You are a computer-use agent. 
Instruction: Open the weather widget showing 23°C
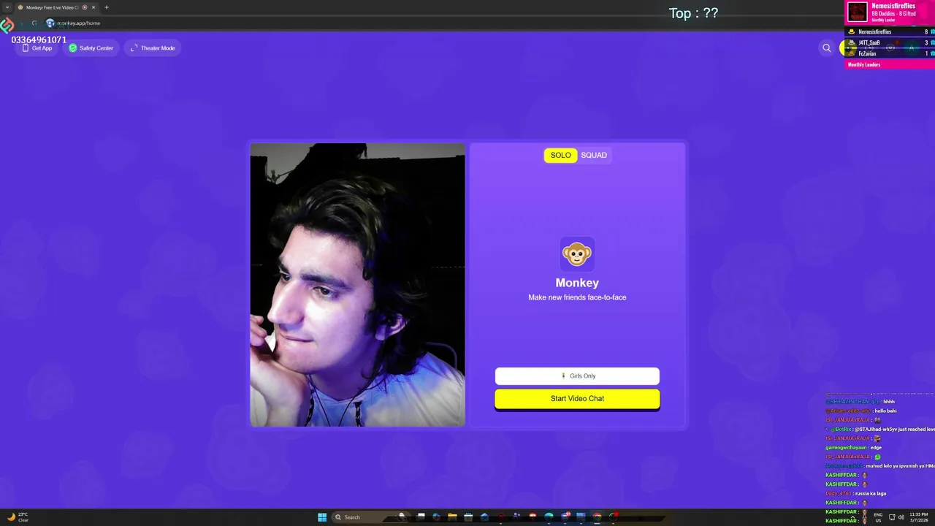[18, 517]
